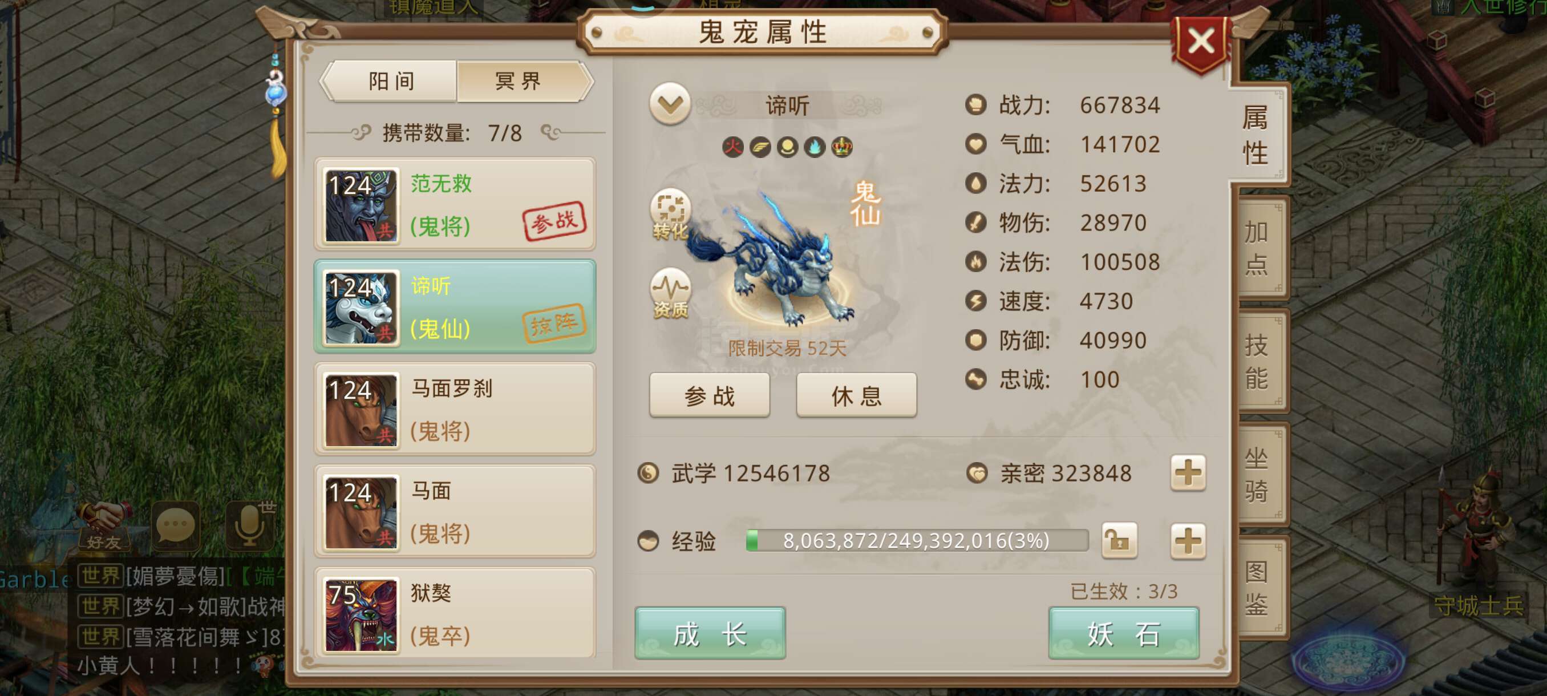1547x696 pixels.
Task: Click the 经验 progress bar
Action: tap(917, 540)
